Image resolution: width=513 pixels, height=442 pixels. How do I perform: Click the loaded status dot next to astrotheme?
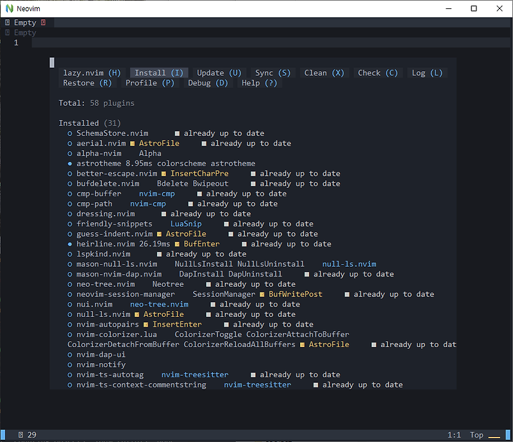[69, 163]
